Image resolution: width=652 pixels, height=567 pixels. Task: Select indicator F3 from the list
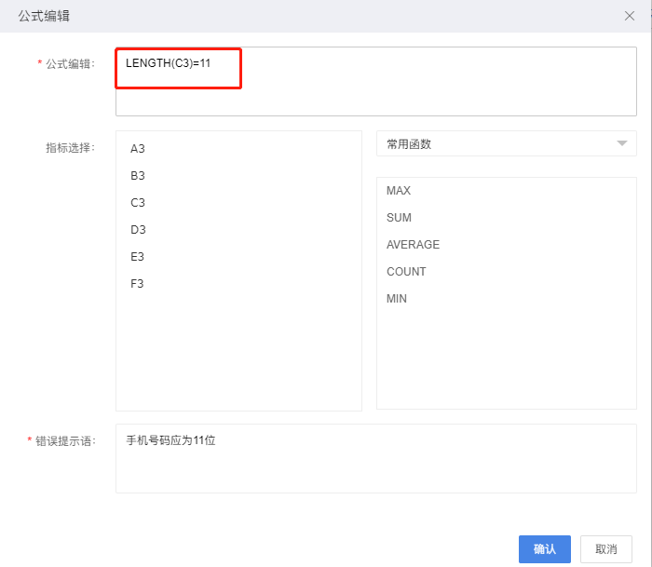(x=137, y=283)
